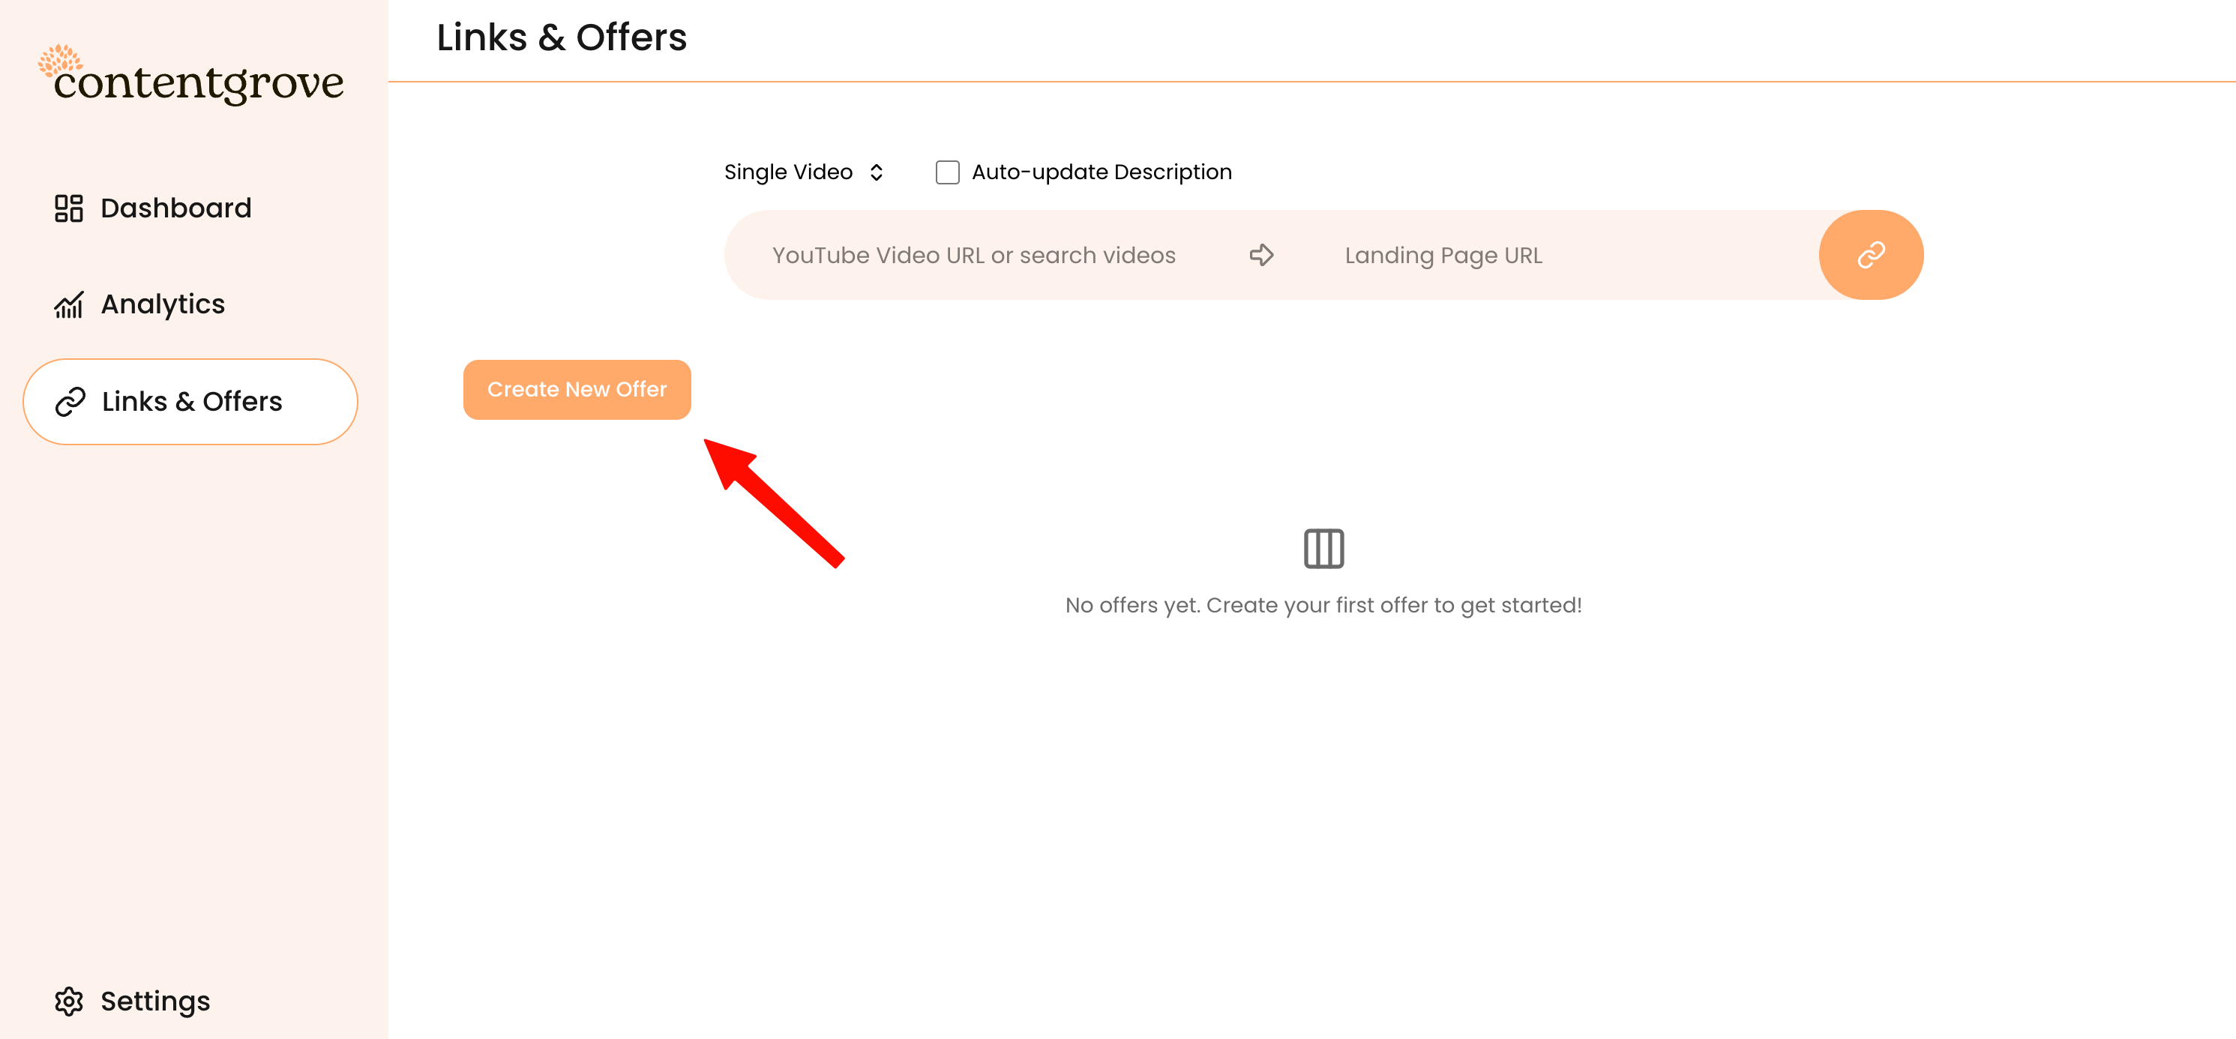This screenshot has width=2236, height=1039.
Task: Focus the YouTube Video URL search field
Action: (973, 255)
